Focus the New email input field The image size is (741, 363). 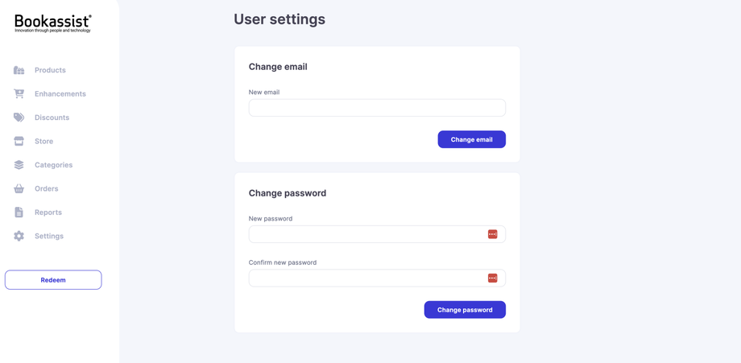[x=377, y=108]
